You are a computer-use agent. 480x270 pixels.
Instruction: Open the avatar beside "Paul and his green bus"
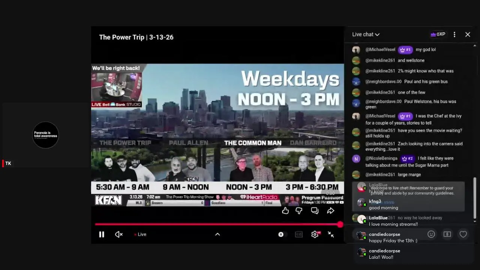(356, 81)
